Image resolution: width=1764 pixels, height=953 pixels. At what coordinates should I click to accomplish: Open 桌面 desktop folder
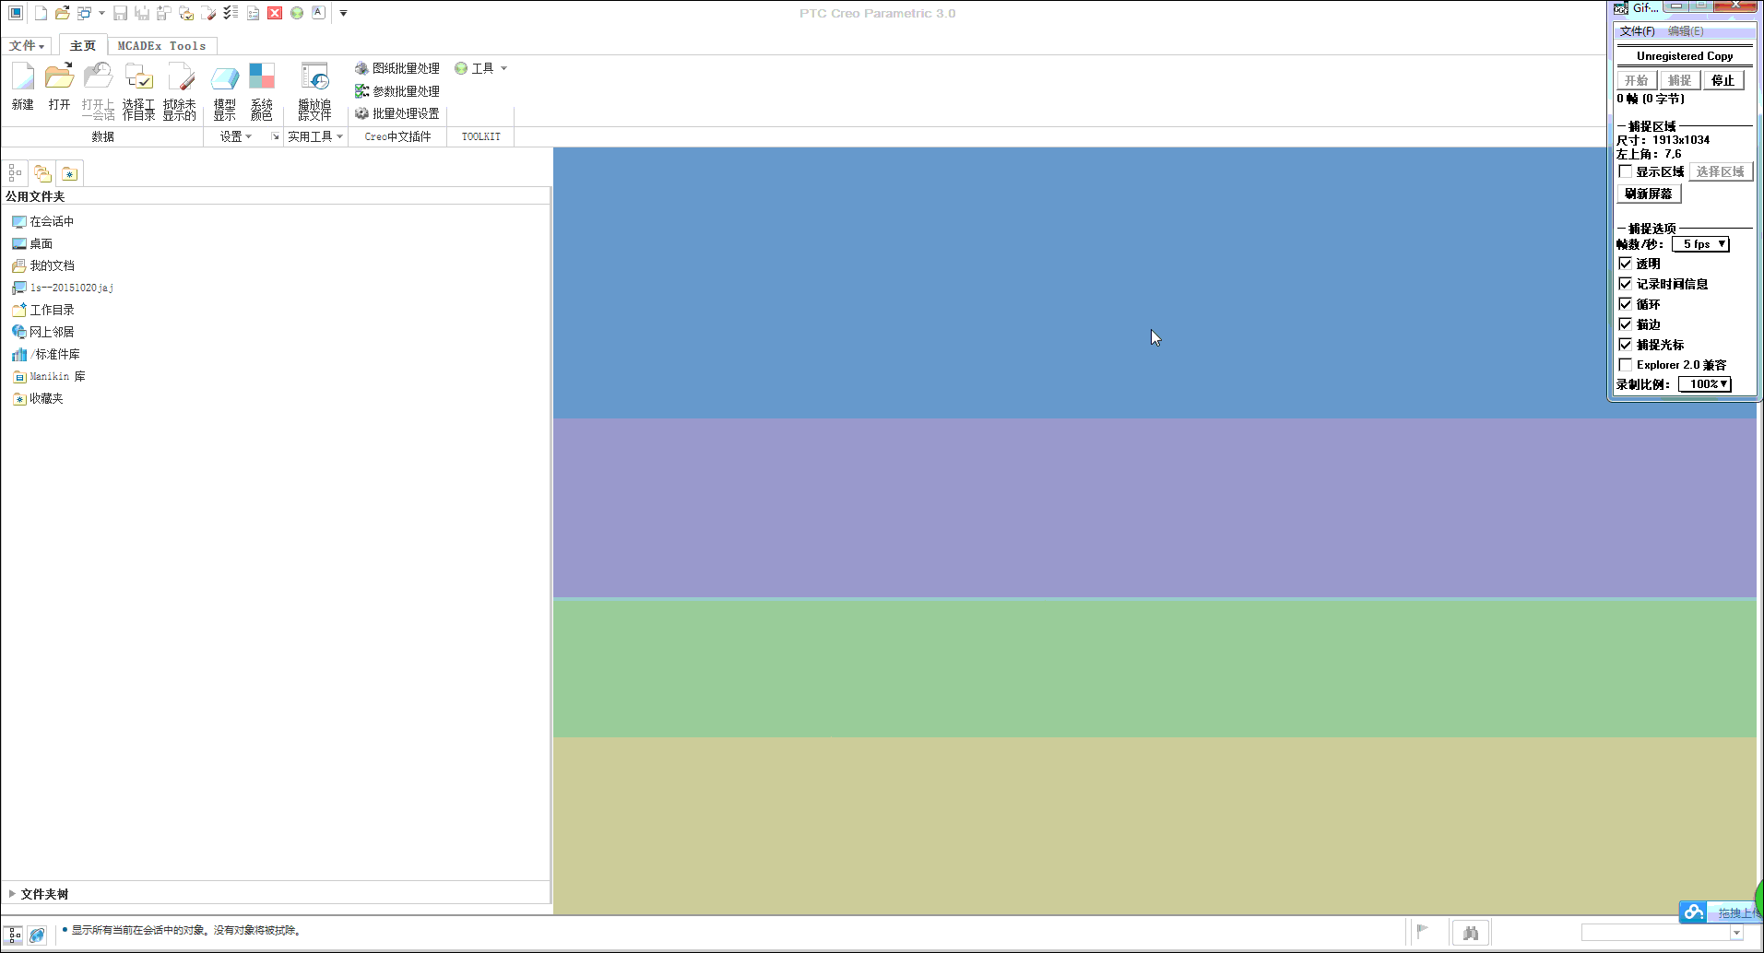32,243
